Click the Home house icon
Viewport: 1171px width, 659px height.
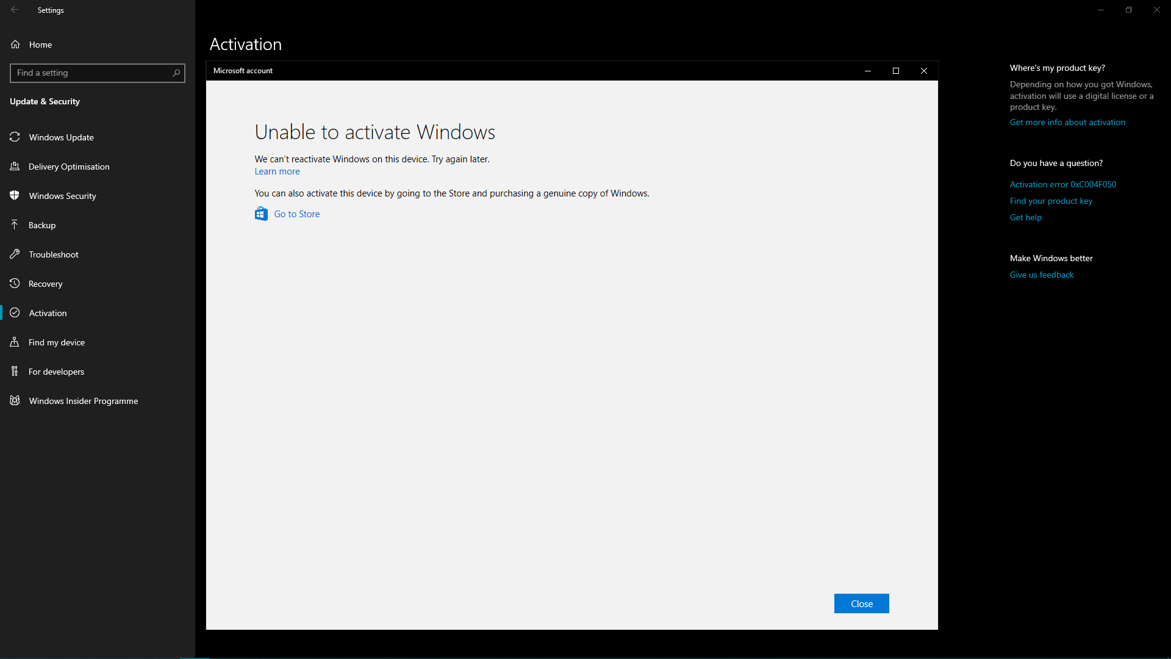(15, 45)
